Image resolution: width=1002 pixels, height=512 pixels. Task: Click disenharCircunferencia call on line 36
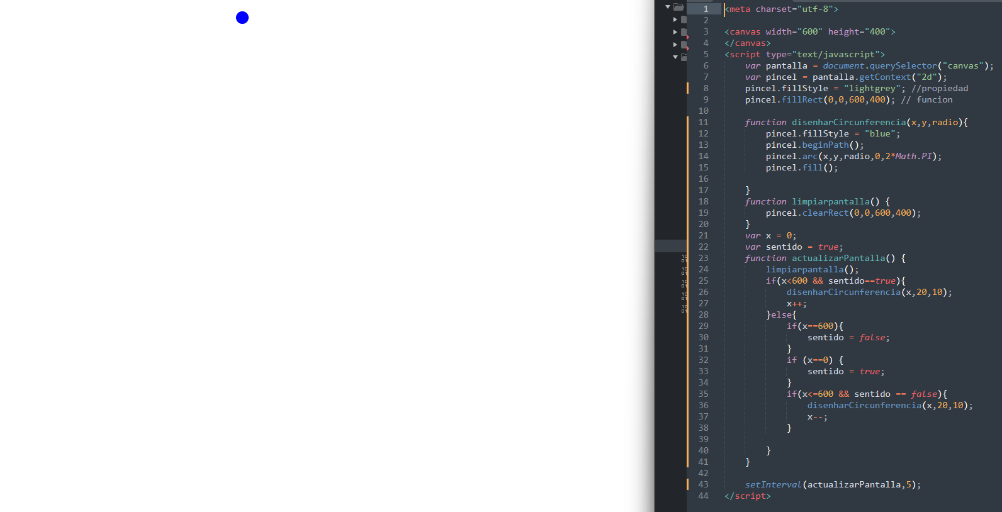[890, 406]
